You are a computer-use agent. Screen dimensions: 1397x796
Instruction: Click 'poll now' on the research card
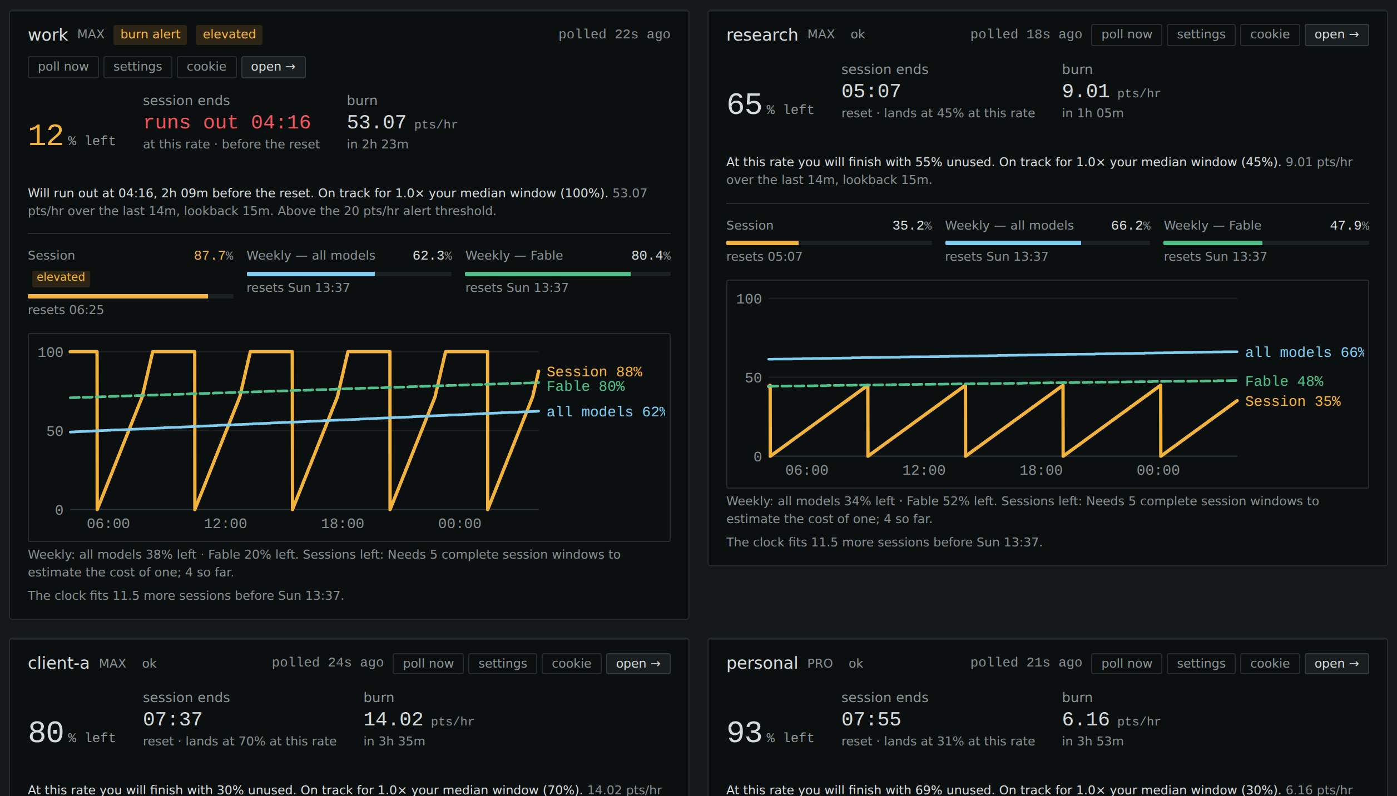[1127, 34]
